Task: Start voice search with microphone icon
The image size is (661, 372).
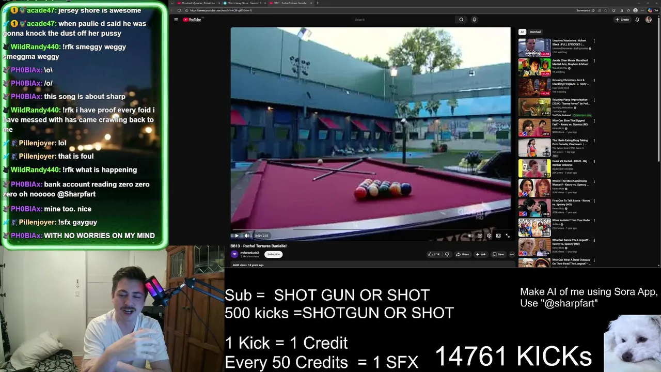Action: click(x=474, y=20)
